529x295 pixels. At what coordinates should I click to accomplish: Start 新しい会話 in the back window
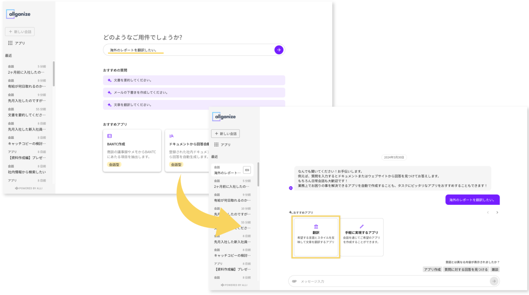tap(20, 32)
